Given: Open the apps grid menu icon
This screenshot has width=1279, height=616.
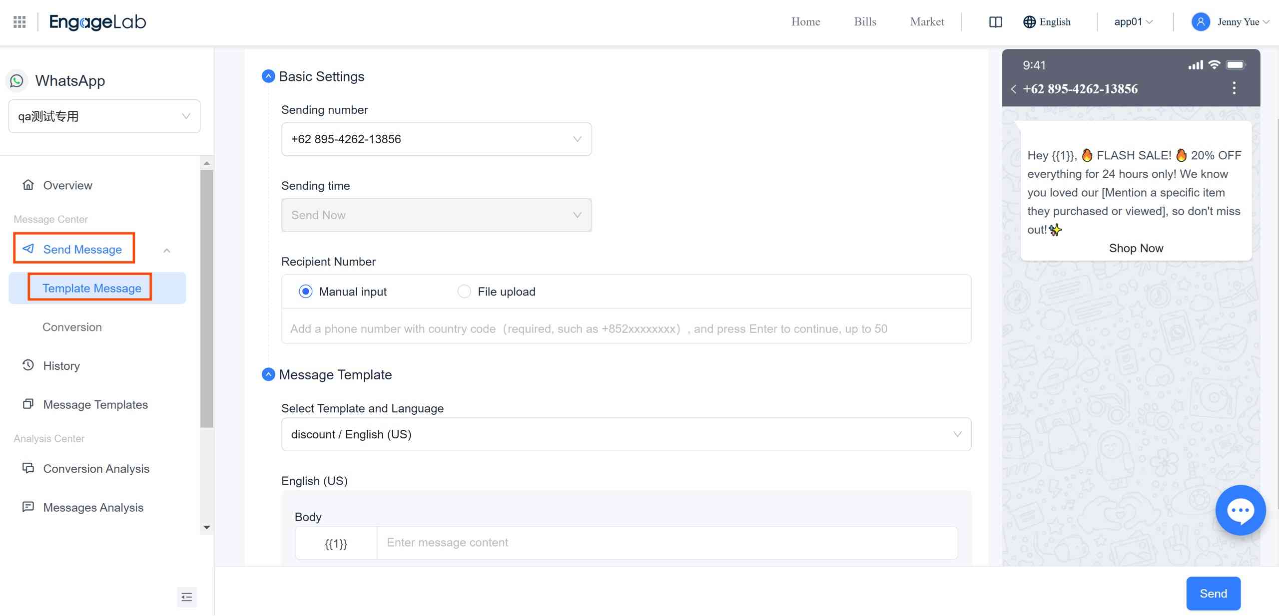Looking at the screenshot, I should [19, 22].
